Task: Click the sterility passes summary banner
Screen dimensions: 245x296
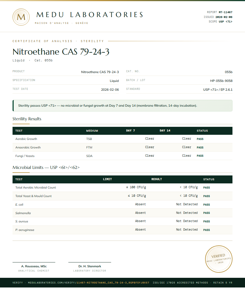Action: pyautogui.click(x=122, y=106)
